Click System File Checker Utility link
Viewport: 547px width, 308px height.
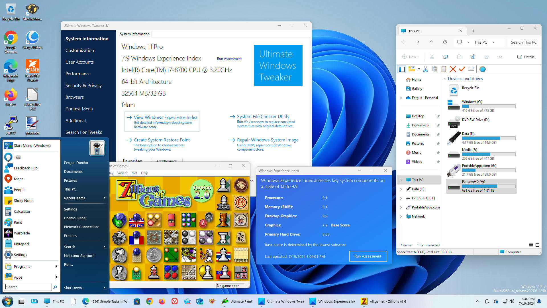tap(263, 117)
